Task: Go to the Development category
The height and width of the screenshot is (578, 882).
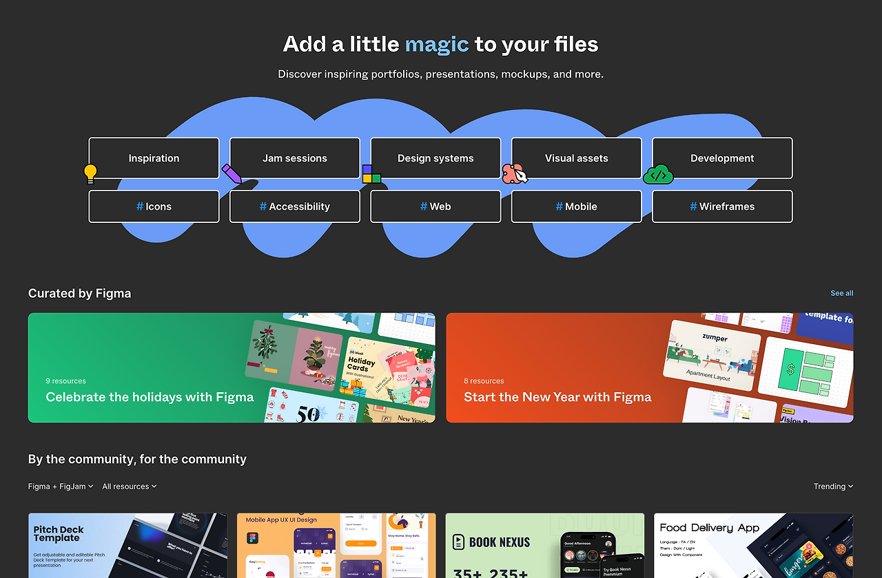Action: [x=722, y=158]
